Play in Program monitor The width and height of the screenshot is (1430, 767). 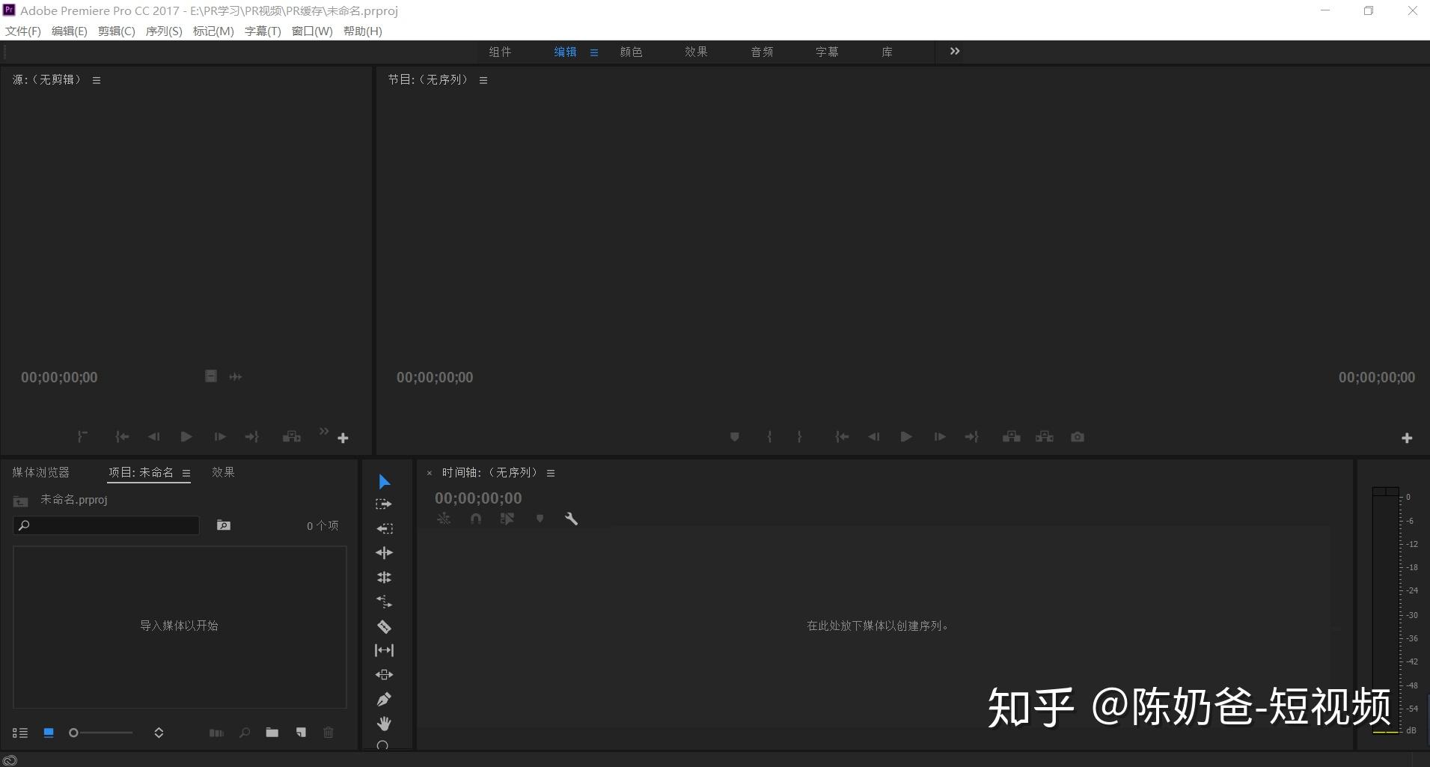[x=906, y=437]
